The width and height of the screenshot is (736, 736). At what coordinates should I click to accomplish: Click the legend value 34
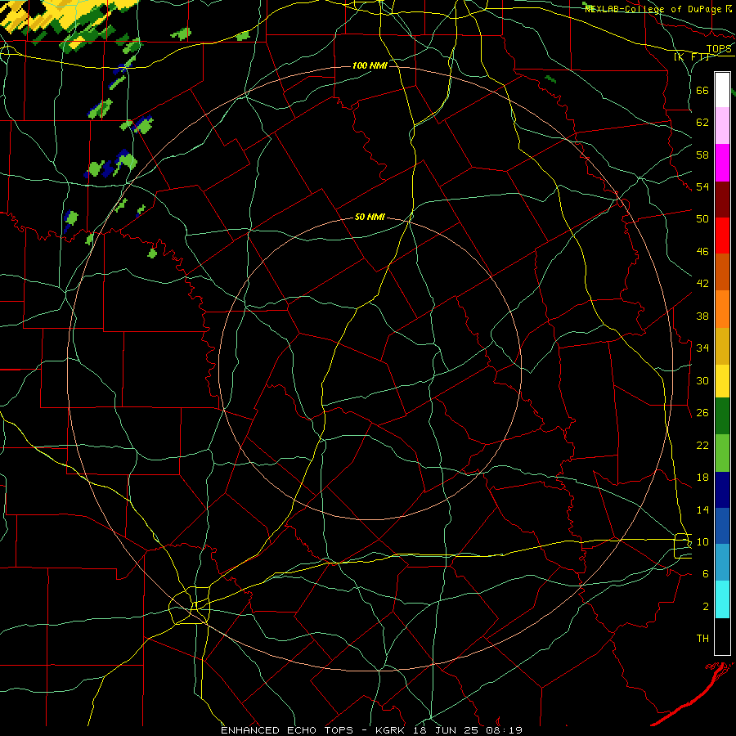[x=702, y=348]
